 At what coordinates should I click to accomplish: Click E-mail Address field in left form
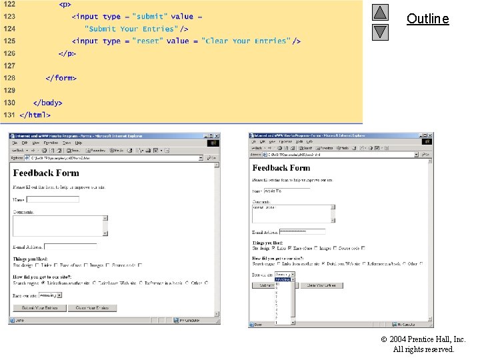[71, 247]
